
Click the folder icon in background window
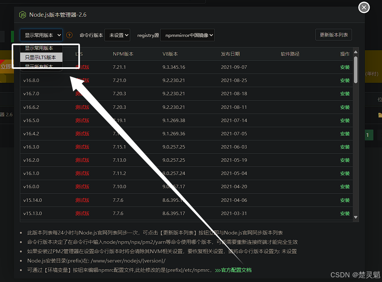(380, 115)
